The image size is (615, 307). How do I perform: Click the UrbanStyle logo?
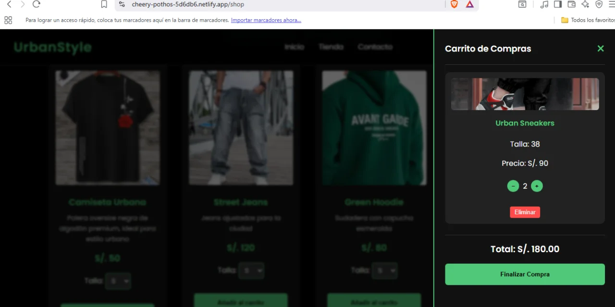coord(52,47)
